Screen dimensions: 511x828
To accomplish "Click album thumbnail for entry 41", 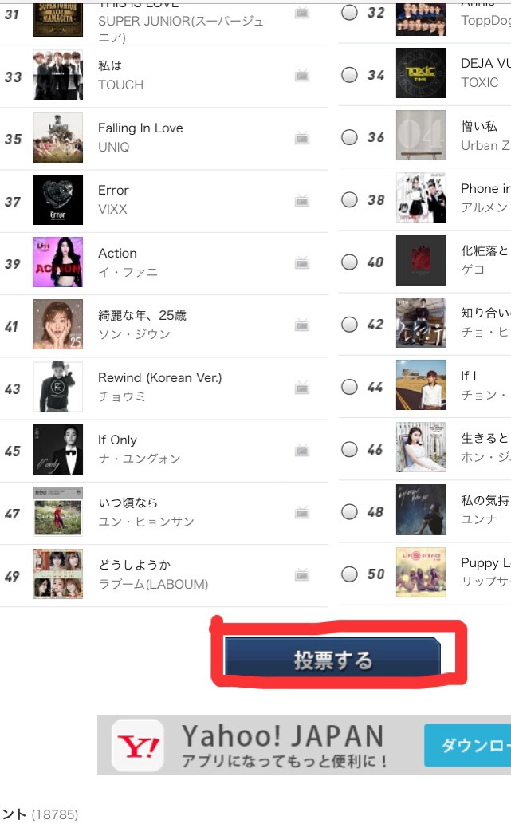I will (x=57, y=324).
